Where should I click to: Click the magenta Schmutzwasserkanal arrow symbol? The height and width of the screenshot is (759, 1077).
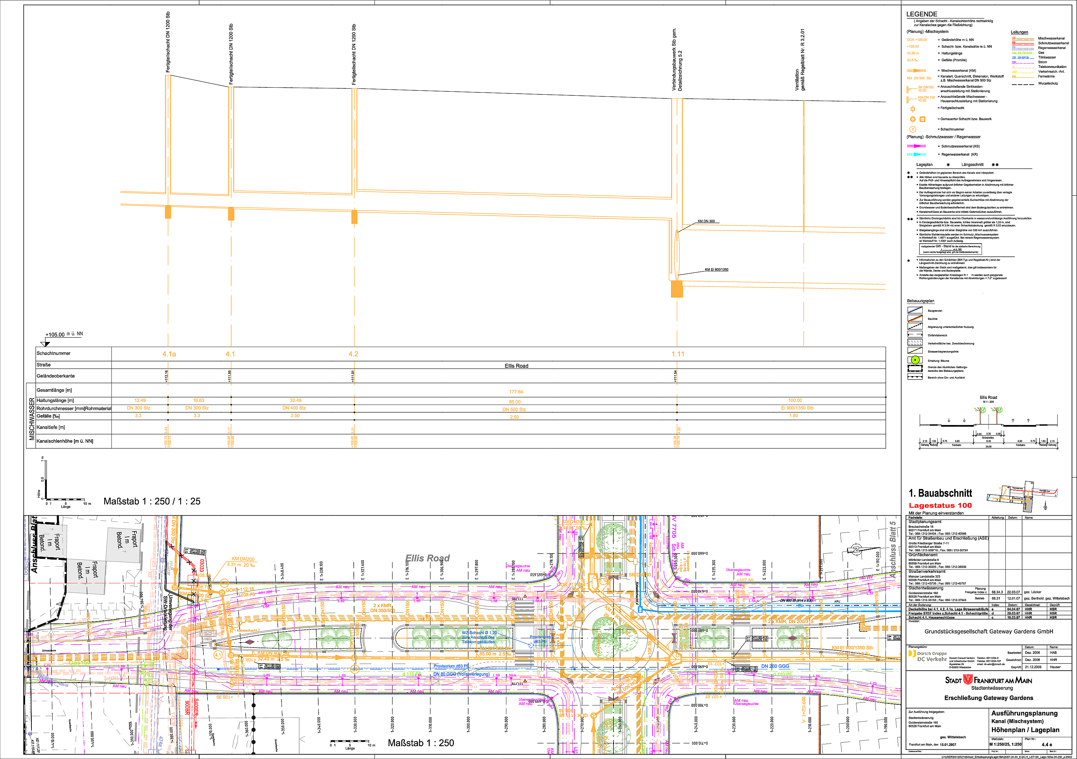pyautogui.click(x=916, y=146)
